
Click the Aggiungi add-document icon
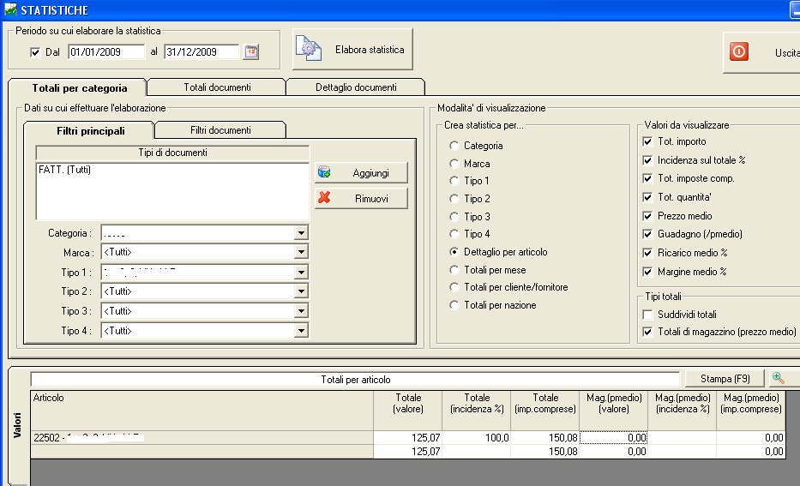324,172
